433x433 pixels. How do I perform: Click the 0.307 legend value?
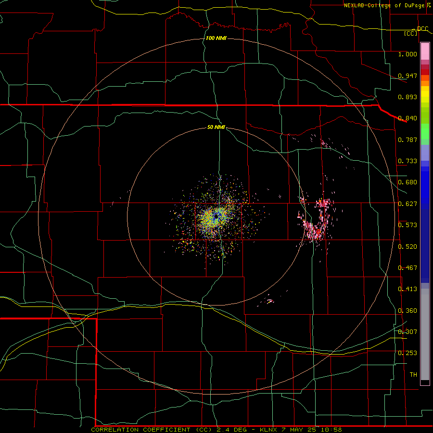pos(408,332)
